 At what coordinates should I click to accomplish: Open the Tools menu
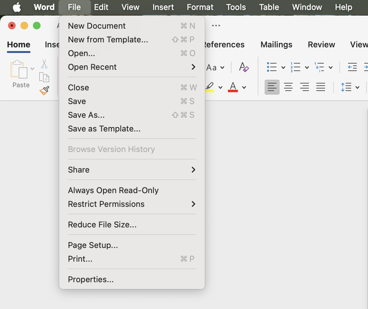(x=236, y=7)
